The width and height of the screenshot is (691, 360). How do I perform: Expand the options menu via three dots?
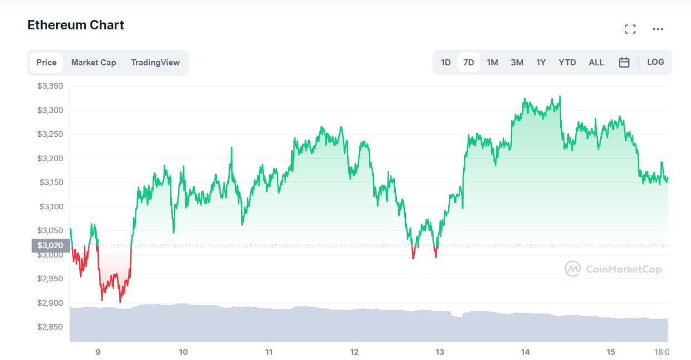click(x=658, y=29)
